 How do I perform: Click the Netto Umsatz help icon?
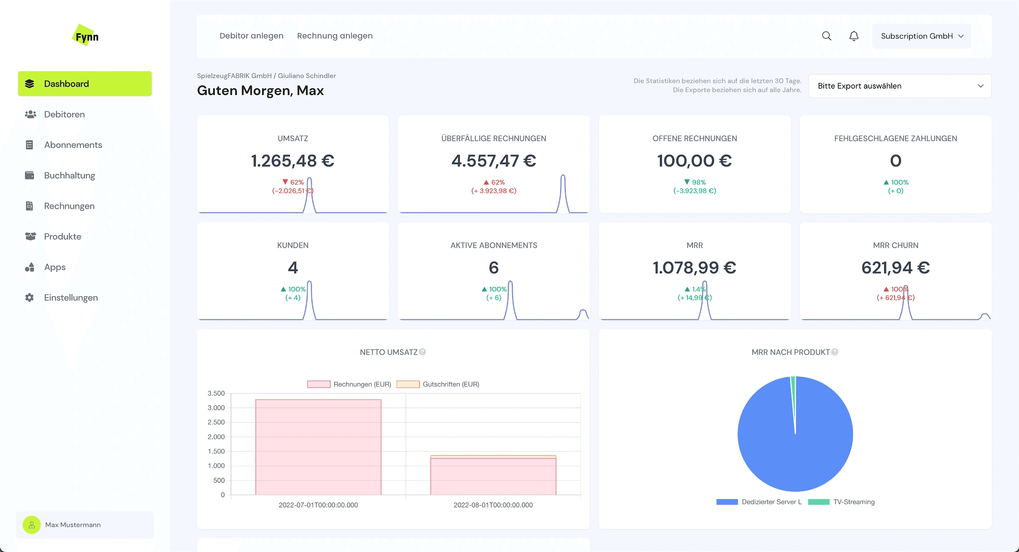tap(422, 352)
